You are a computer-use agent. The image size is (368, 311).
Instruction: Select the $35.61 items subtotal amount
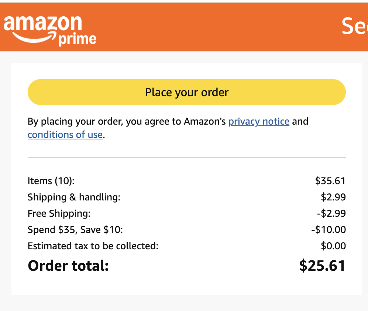[x=330, y=181]
